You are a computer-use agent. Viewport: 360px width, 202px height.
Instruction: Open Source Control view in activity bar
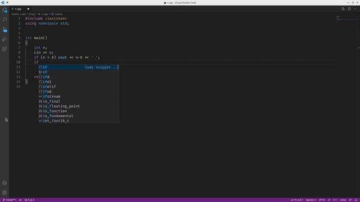point(4,30)
